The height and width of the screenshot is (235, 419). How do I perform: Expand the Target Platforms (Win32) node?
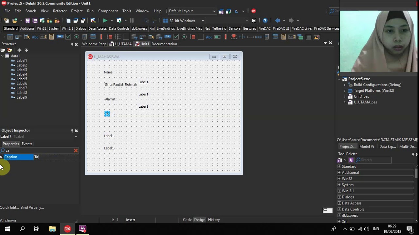coord(345,91)
